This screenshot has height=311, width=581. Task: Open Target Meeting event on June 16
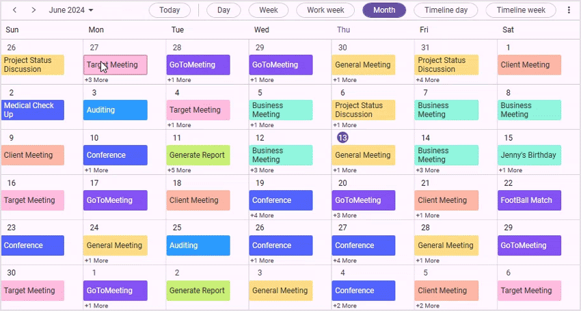pyautogui.click(x=33, y=200)
